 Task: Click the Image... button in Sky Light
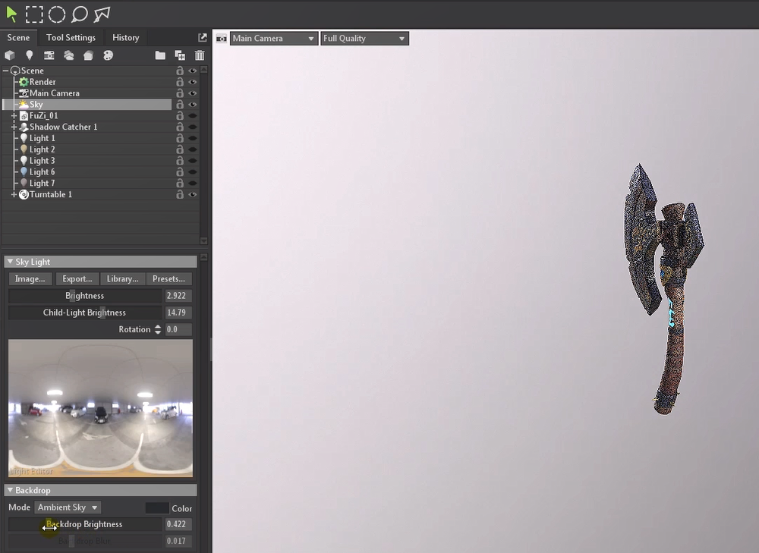tap(30, 279)
